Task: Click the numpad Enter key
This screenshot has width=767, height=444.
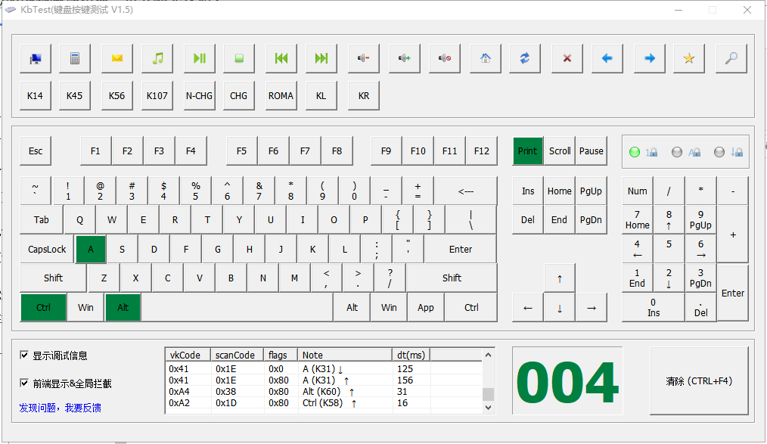Action: pyautogui.click(x=733, y=293)
